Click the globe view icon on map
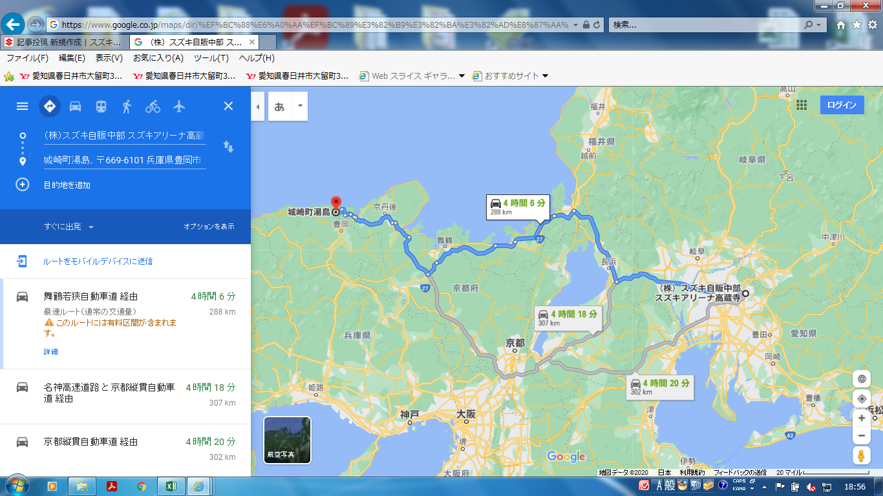Screen dimensions: 883x496 pyautogui.click(x=861, y=379)
